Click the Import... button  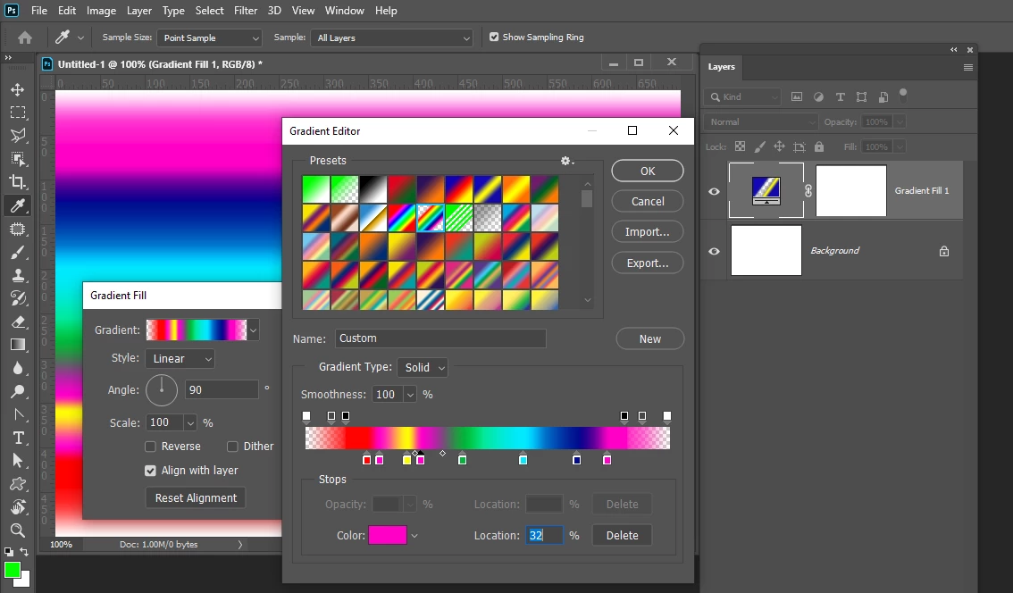648,232
